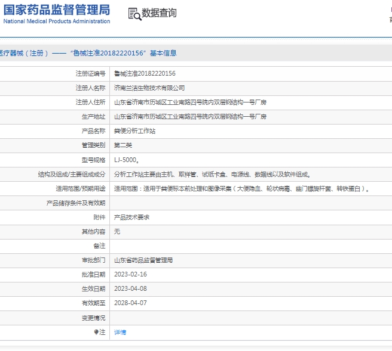
Task: Open the 详情 link
Action: pos(120,332)
